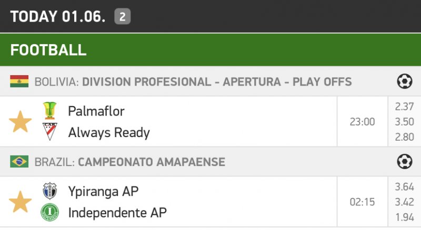The image size is (421, 230).
Task: Click football icon in Campeonato Amapaense row
Action: coord(404,162)
